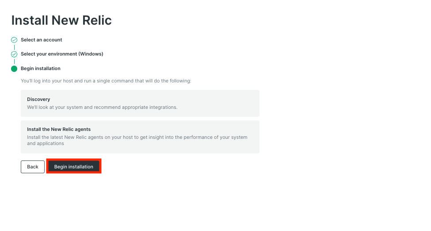Image resolution: width=431 pixels, height=231 pixels.
Task: Click the bold Discovery title text
Action: coord(38,99)
